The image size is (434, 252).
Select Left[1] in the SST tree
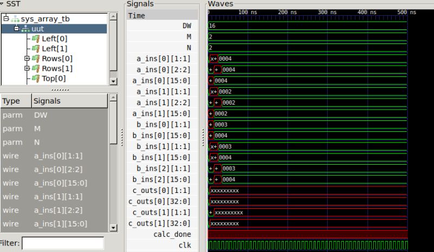click(x=55, y=49)
